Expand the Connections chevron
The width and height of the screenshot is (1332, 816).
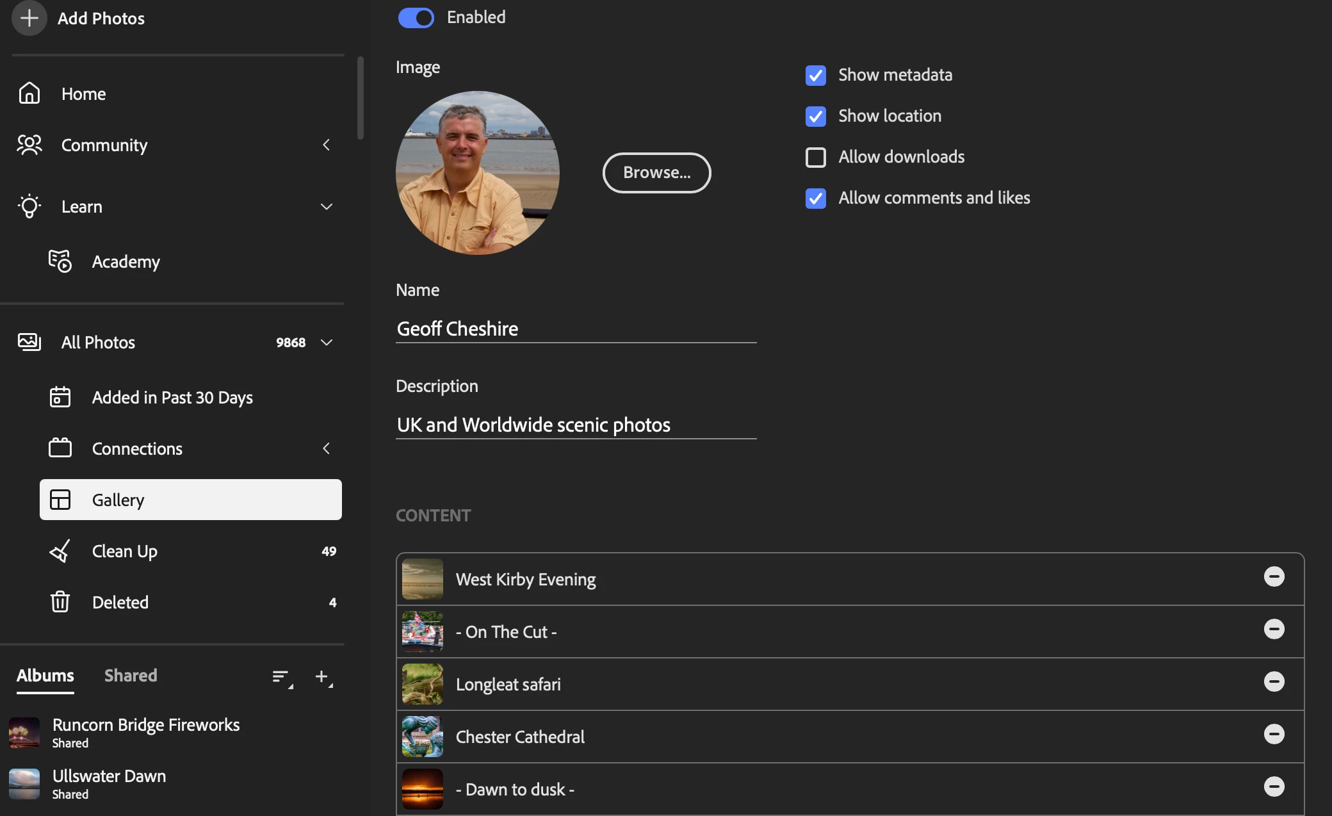[x=327, y=448]
